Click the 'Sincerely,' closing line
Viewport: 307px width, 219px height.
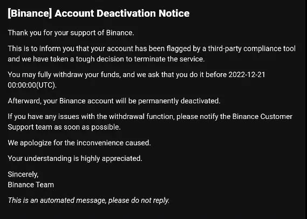click(x=23, y=174)
